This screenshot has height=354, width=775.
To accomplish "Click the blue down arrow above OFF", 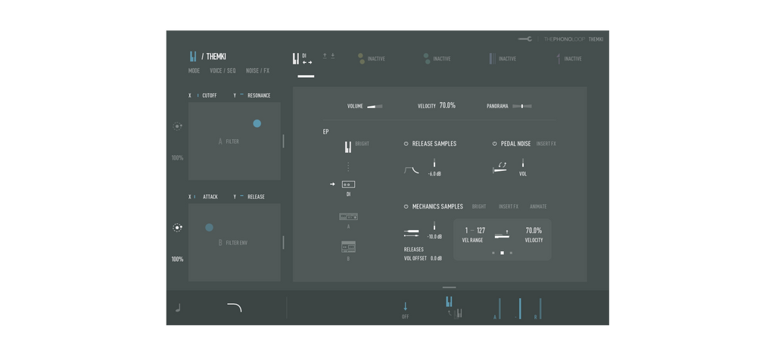I will tap(406, 306).
